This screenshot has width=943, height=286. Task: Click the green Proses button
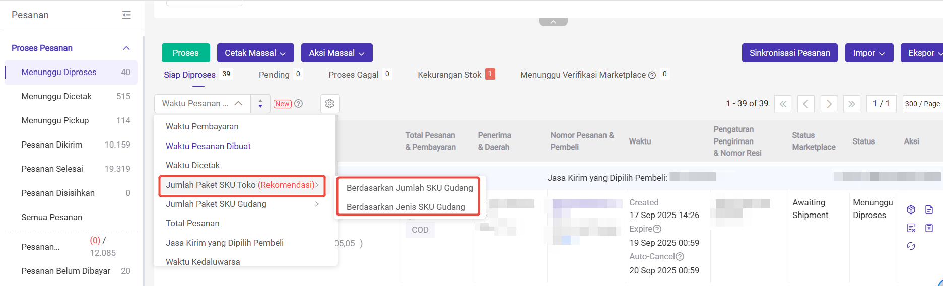pos(185,53)
